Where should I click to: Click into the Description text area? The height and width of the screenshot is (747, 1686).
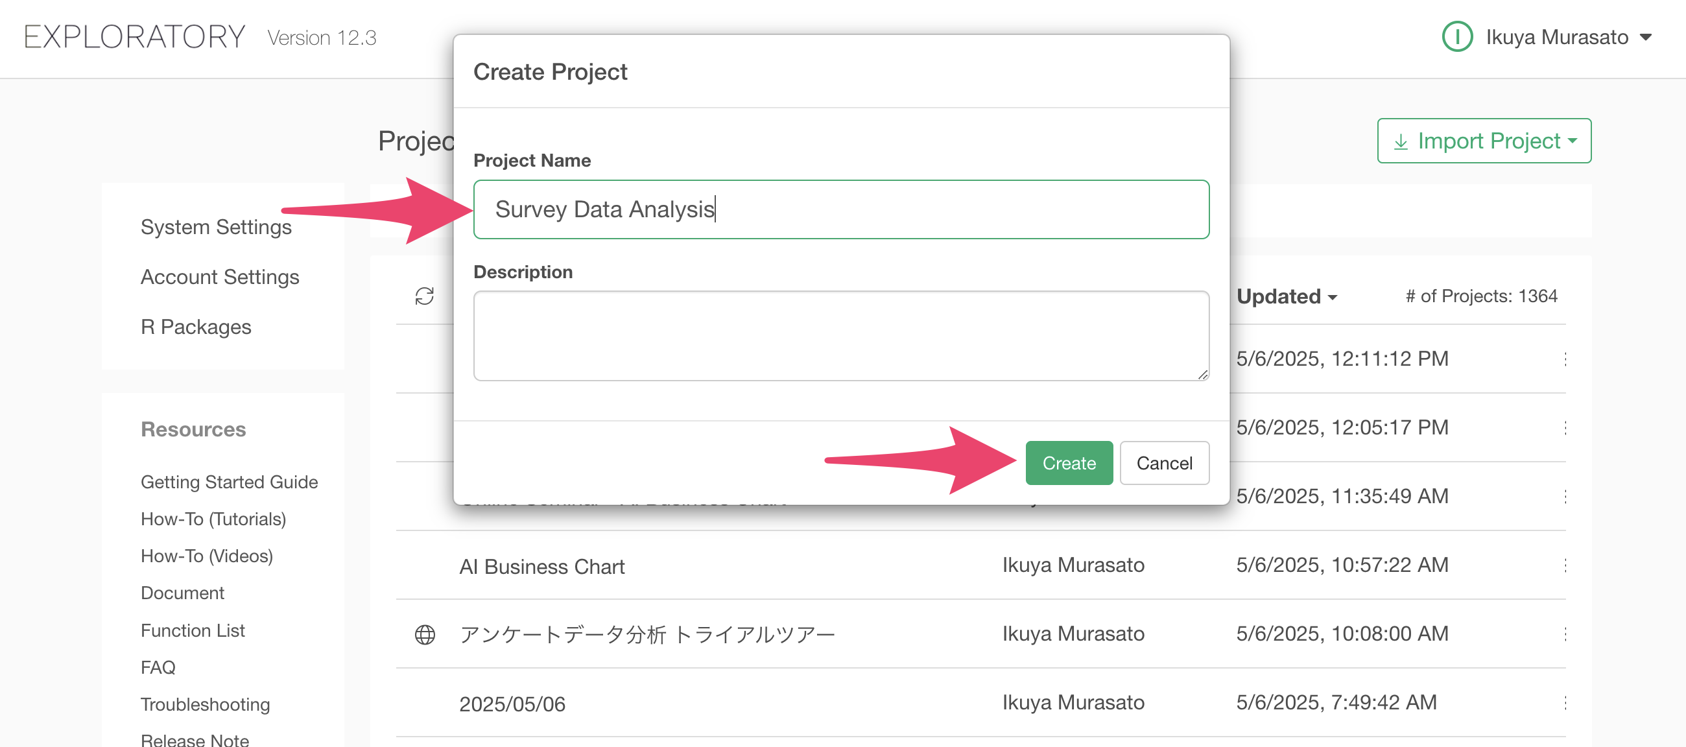click(840, 335)
